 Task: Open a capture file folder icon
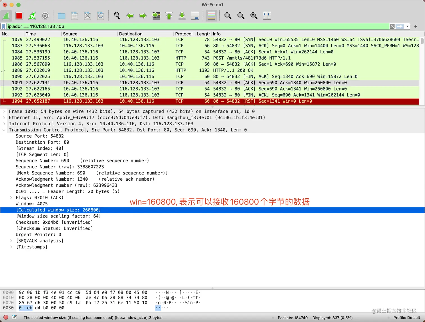tap(62, 16)
